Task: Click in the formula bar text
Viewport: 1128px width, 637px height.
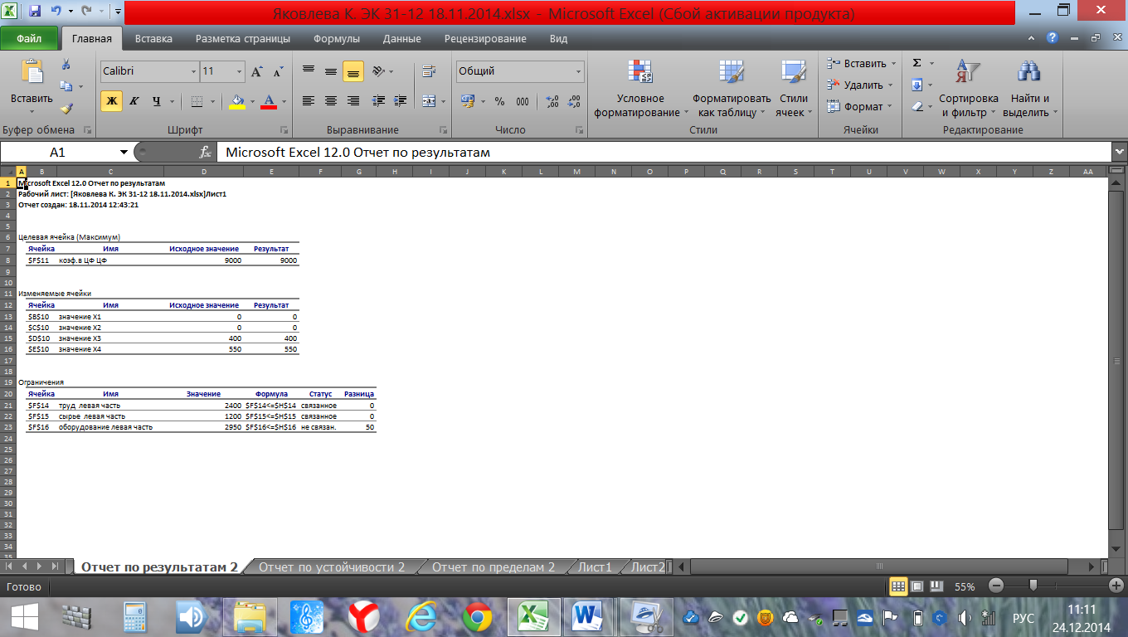Action: [x=357, y=153]
